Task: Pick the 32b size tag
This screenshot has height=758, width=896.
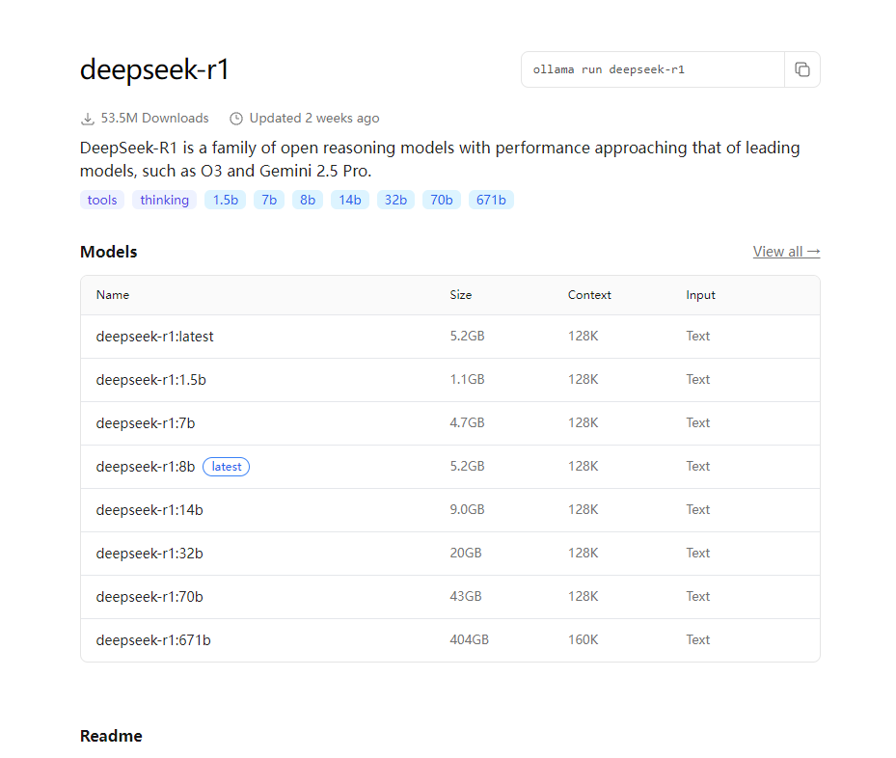Action: 395,201
